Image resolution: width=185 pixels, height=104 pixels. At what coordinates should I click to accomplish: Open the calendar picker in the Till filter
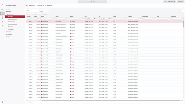pos(109,19)
